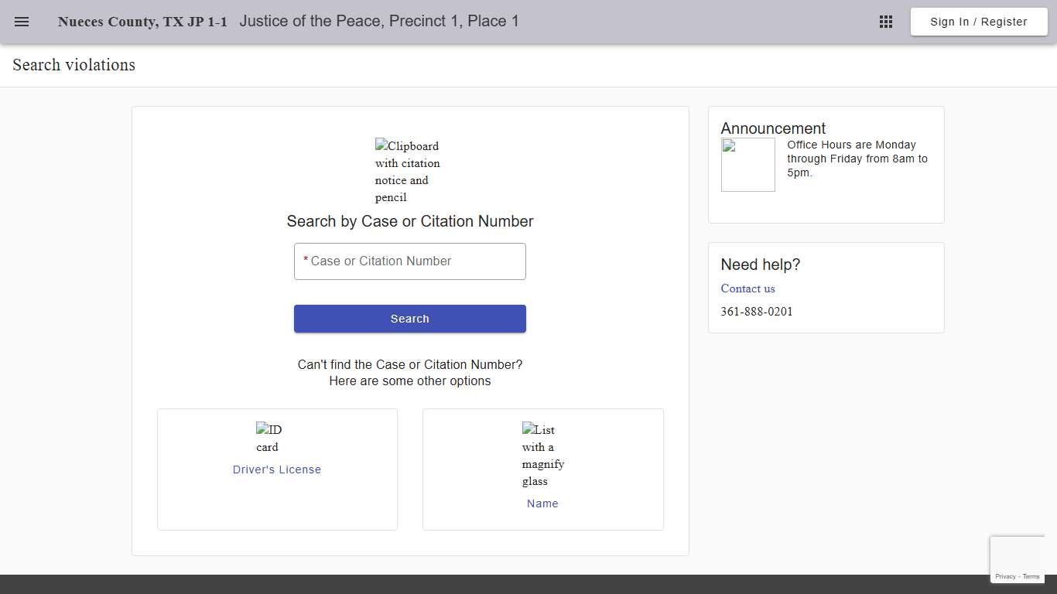This screenshot has width=1057, height=594.
Task: Click the Announcement image placeholder
Action: tap(747, 164)
